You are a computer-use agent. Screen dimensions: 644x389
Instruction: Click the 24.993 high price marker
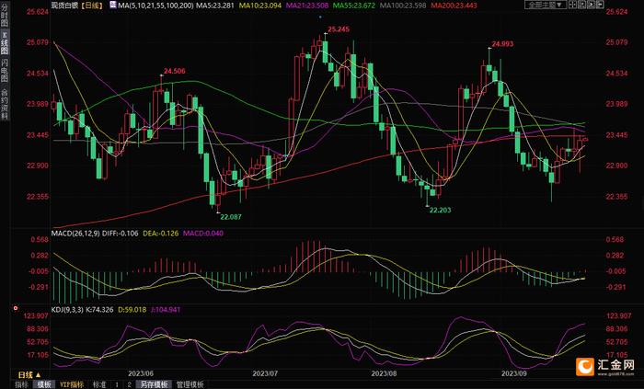pyautogui.click(x=502, y=44)
